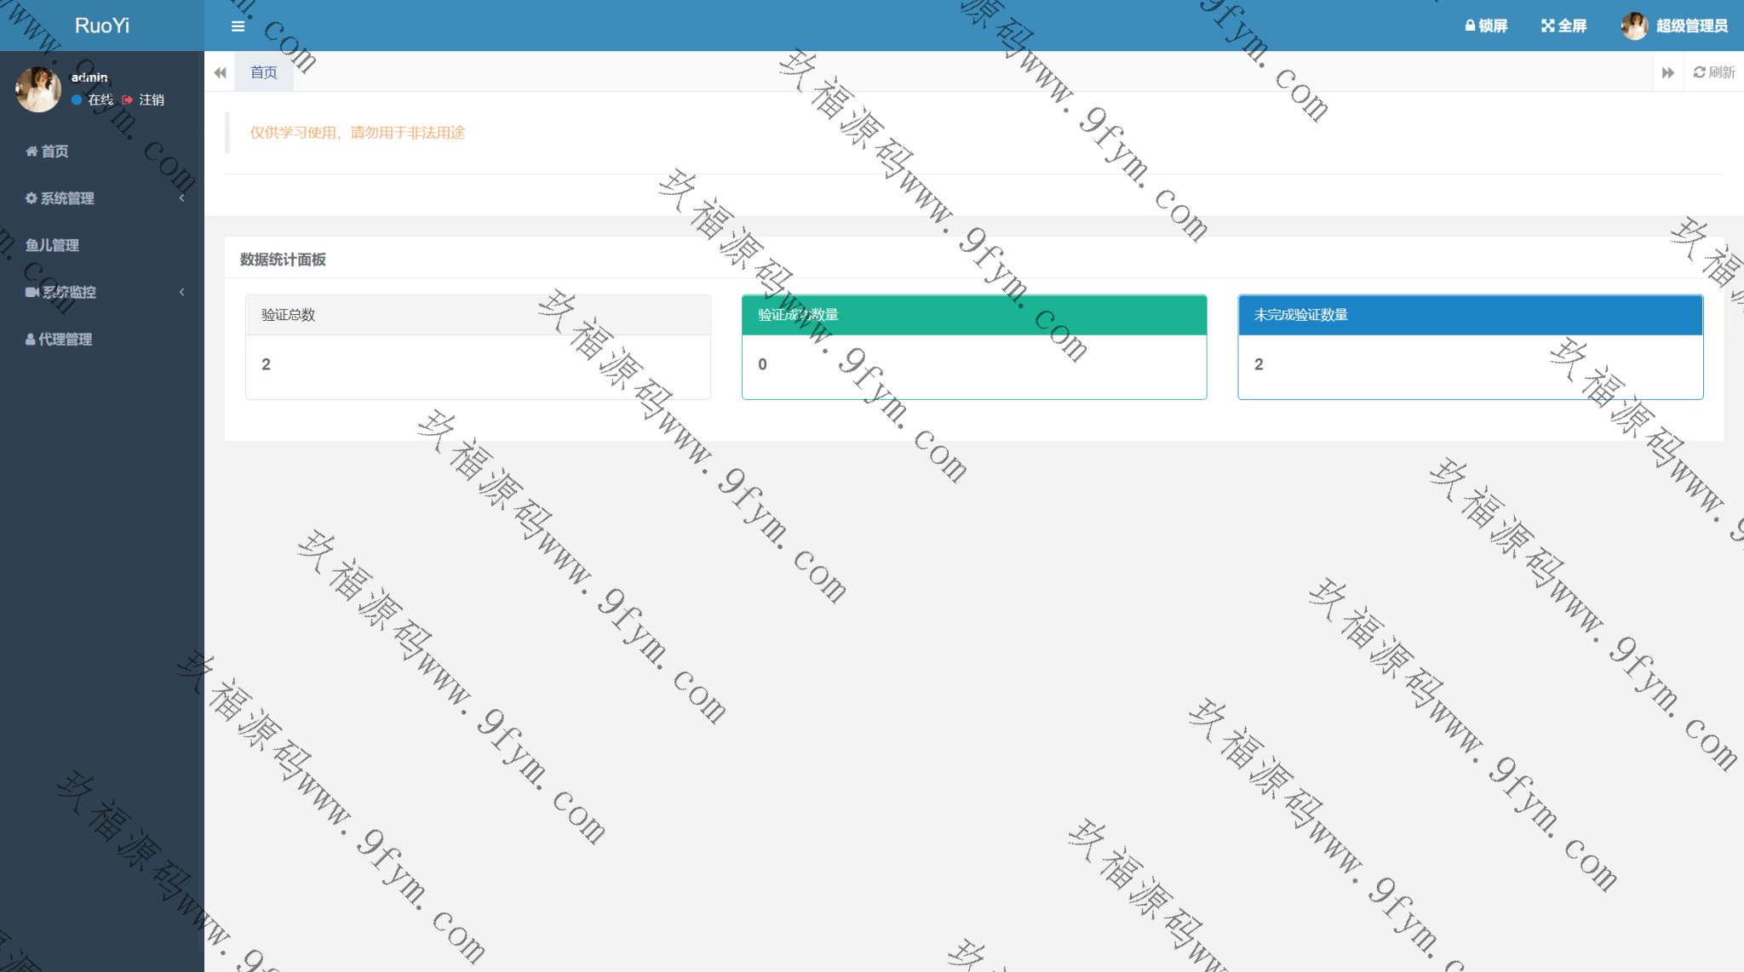The height and width of the screenshot is (972, 1744).
Task: Select the 锁屏 lock screen icon
Action: click(1468, 26)
